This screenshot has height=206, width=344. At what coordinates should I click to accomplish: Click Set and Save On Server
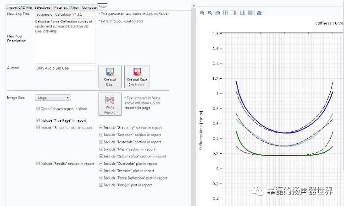tap(137, 76)
